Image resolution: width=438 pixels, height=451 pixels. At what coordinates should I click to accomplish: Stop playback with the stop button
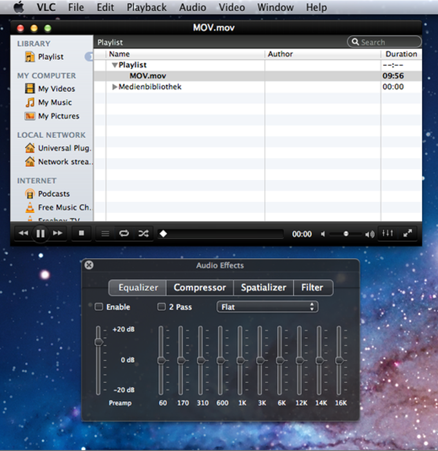tap(82, 233)
